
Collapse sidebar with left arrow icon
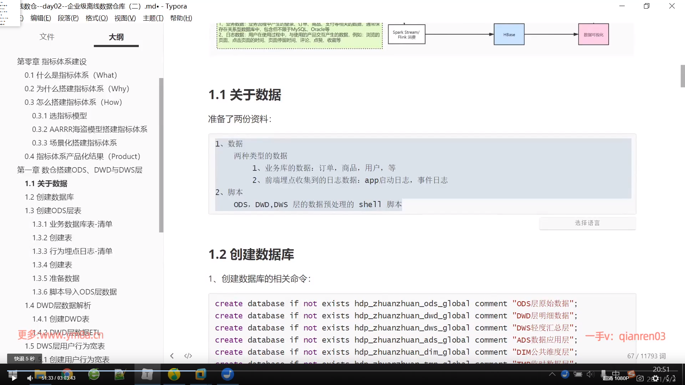pos(172,356)
